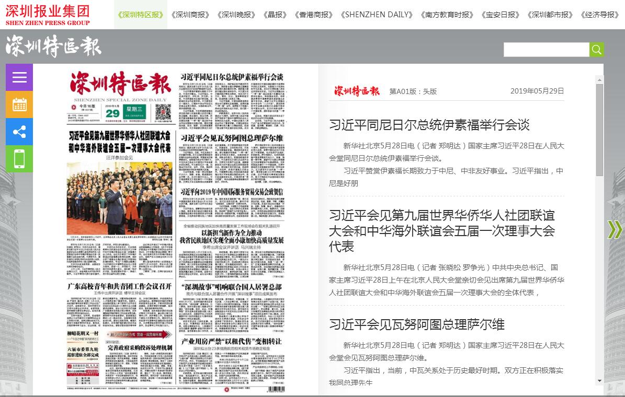This screenshot has width=625, height=397.
Task: Click headline 广东高校青年和共青团工作会议召开 on the page
Action: 120,287
